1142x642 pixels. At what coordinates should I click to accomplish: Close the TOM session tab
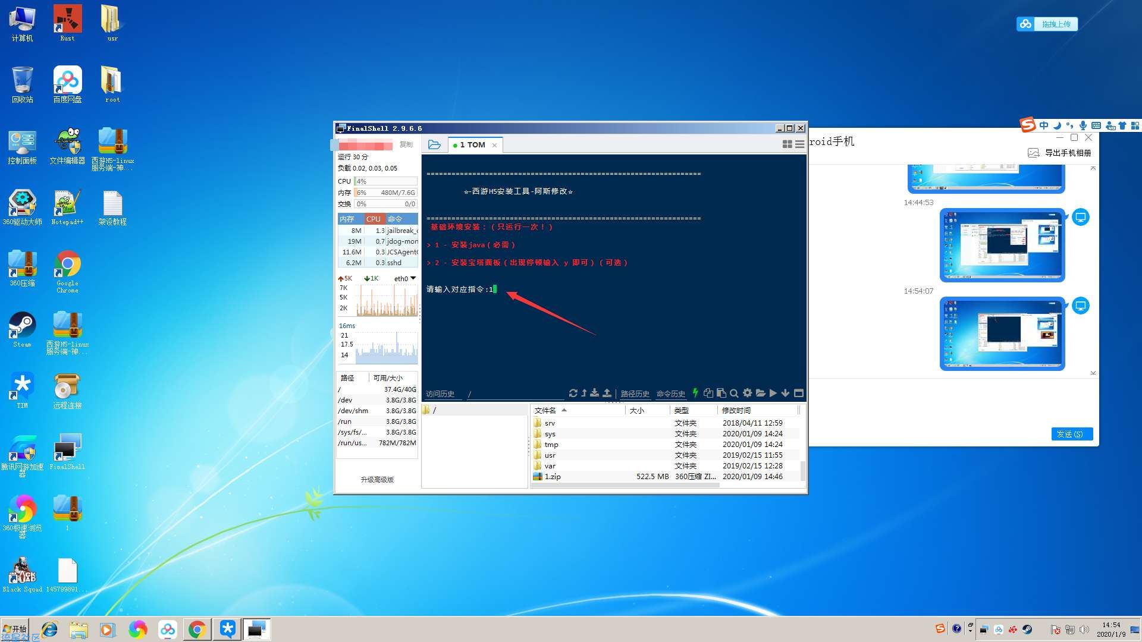[494, 145]
